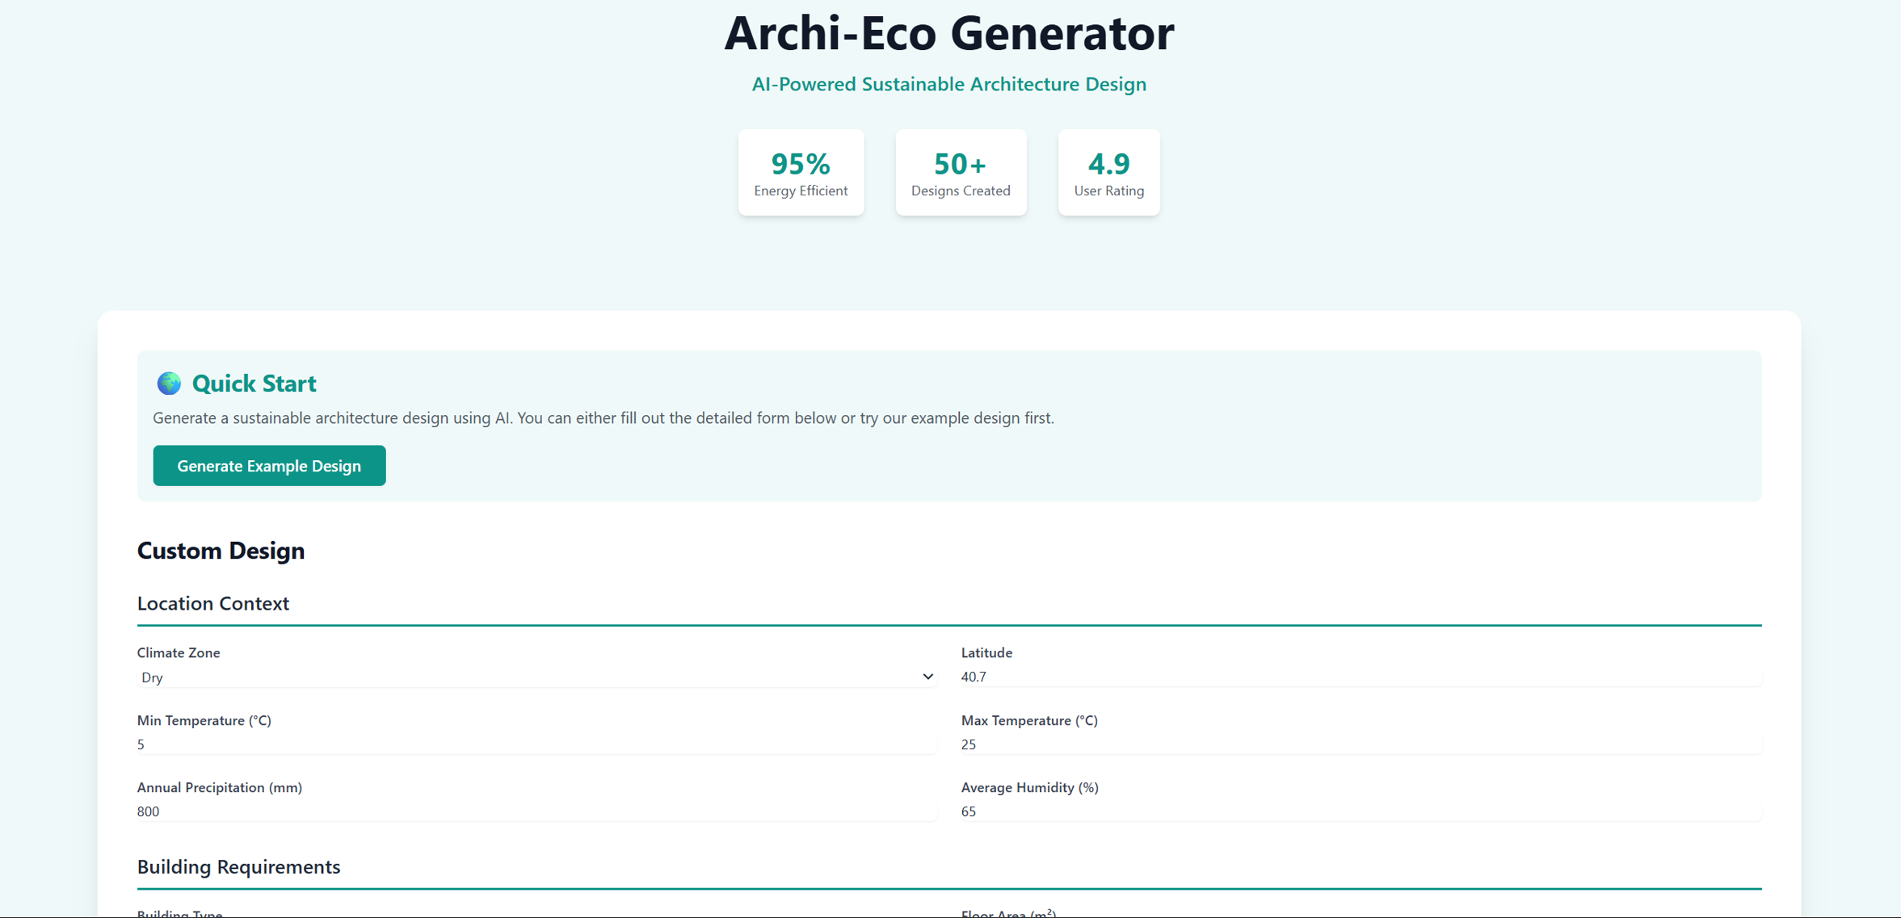The height and width of the screenshot is (918, 1901).
Task: Click the AI-Powered Sustainable Architecture Design subtitle
Action: pyautogui.click(x=949, y=84)
